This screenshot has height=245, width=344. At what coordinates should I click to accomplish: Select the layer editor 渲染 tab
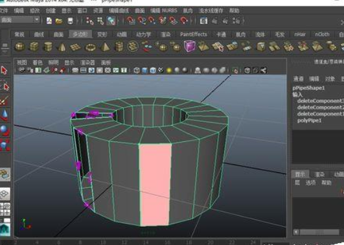[319, 174]
